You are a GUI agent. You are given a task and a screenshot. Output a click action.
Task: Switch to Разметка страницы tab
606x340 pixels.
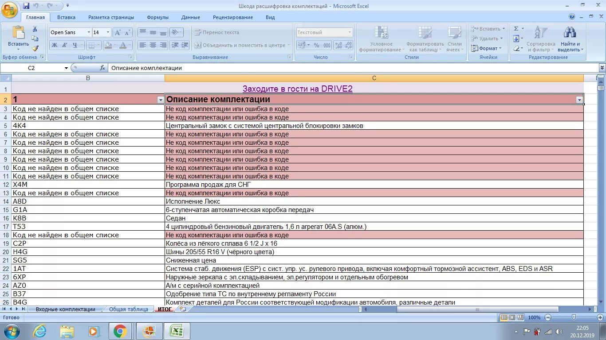point(111,17)
